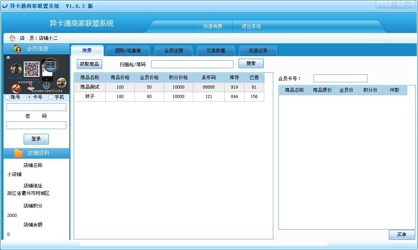Focus the 会员卡号 input field

click(x=340, y=78)
